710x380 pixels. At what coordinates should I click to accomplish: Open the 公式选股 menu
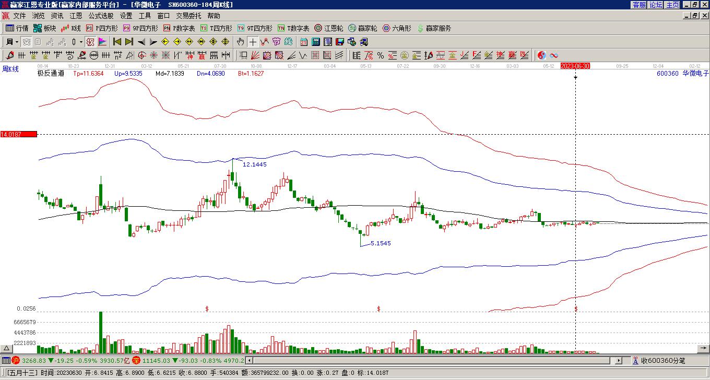101,16
